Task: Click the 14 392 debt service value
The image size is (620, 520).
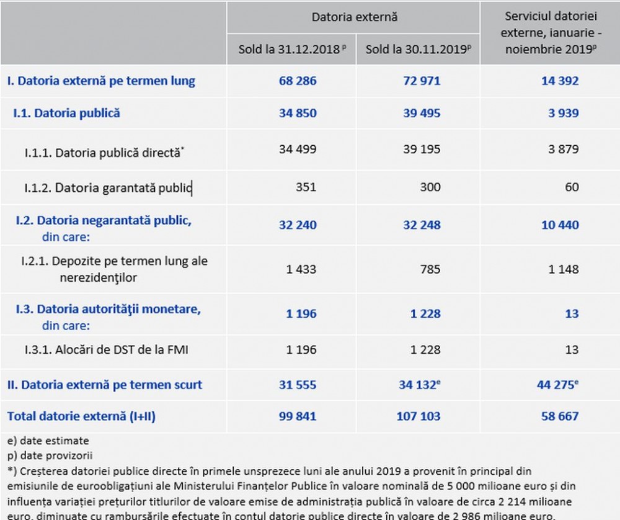Action: pyautogui.click(x=560, y=81)
